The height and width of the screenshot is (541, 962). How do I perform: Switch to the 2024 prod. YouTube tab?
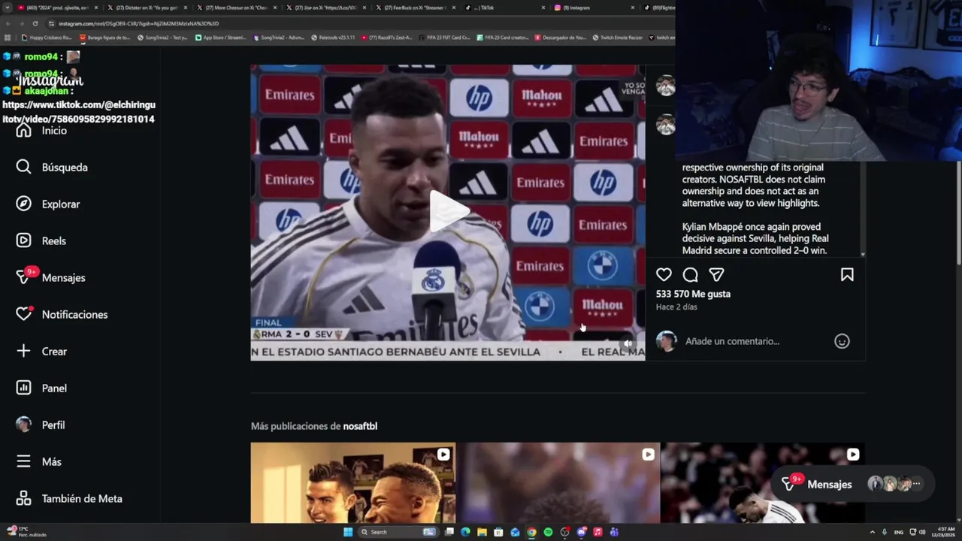pos(57,8)
